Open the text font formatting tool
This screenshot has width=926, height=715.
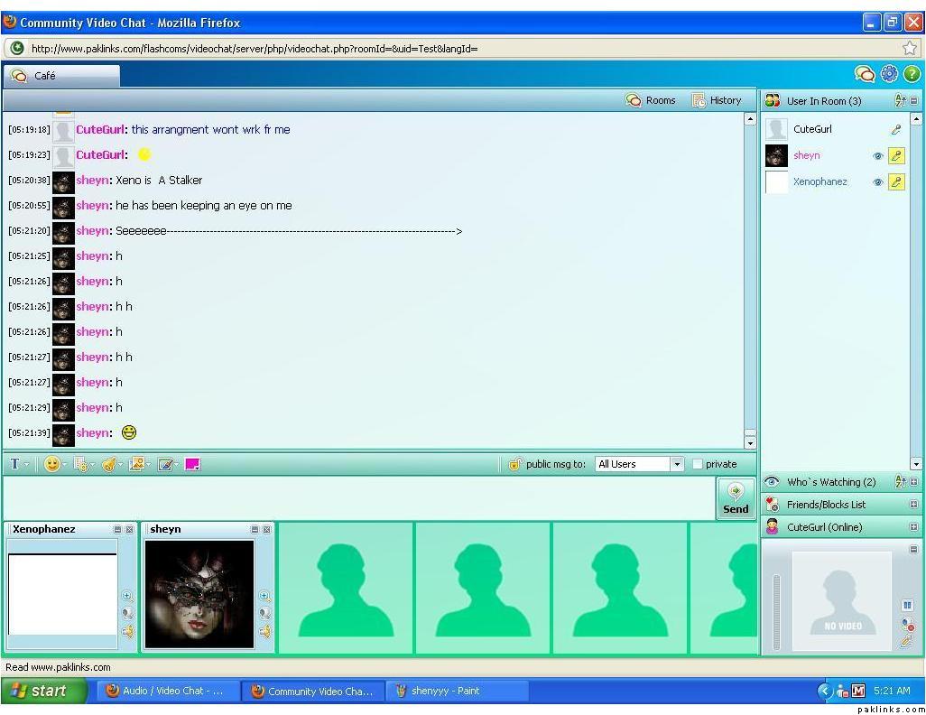click(15, 464)
